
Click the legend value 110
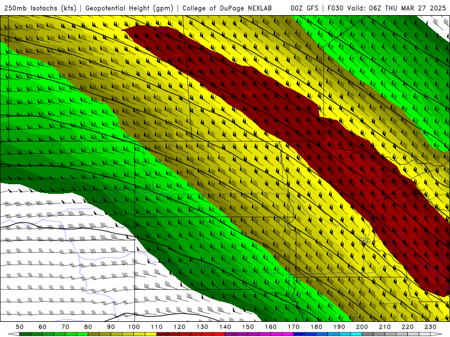coord(157,327)
